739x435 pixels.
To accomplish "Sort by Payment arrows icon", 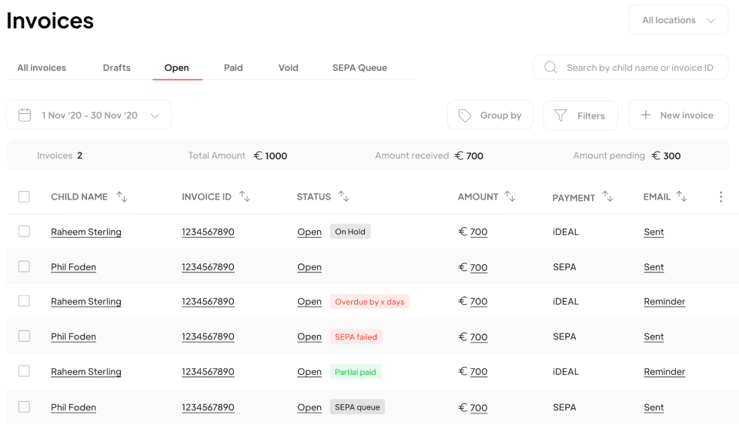I will click(x=607, y=196).
